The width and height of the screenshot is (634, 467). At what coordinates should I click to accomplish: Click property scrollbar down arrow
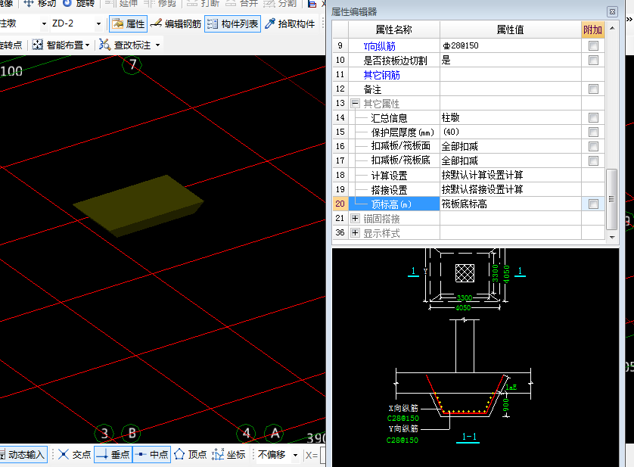(x=612, y=237)
